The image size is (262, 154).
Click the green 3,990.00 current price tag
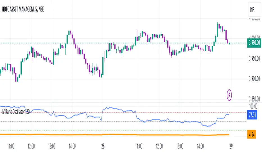254,43
